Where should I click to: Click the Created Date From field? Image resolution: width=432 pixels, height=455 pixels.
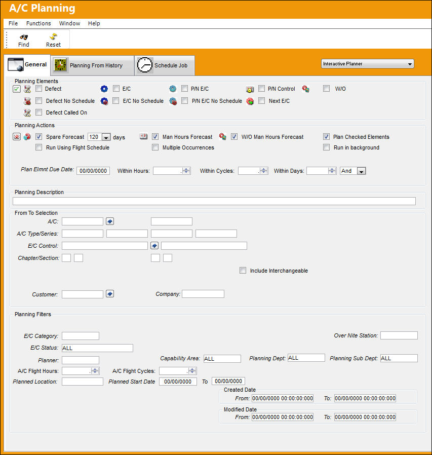(283, 398)
